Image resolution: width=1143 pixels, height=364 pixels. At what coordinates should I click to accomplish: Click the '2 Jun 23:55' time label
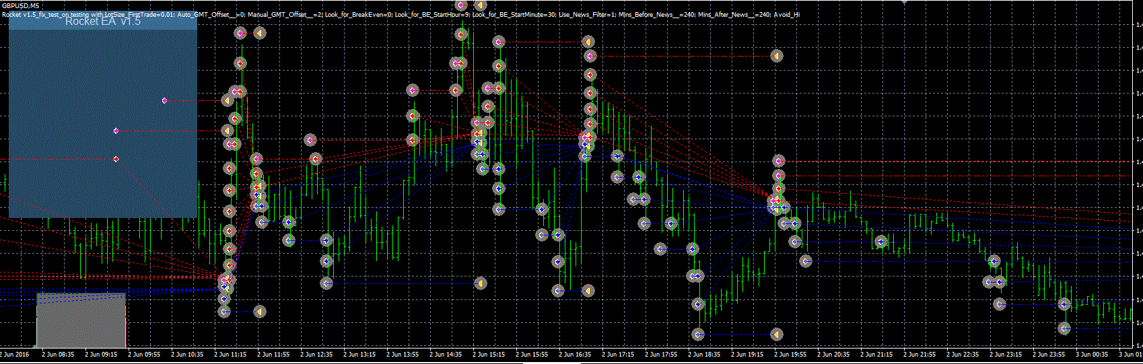pos(1049,354)
